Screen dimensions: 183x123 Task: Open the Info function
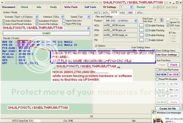(39, 7)
